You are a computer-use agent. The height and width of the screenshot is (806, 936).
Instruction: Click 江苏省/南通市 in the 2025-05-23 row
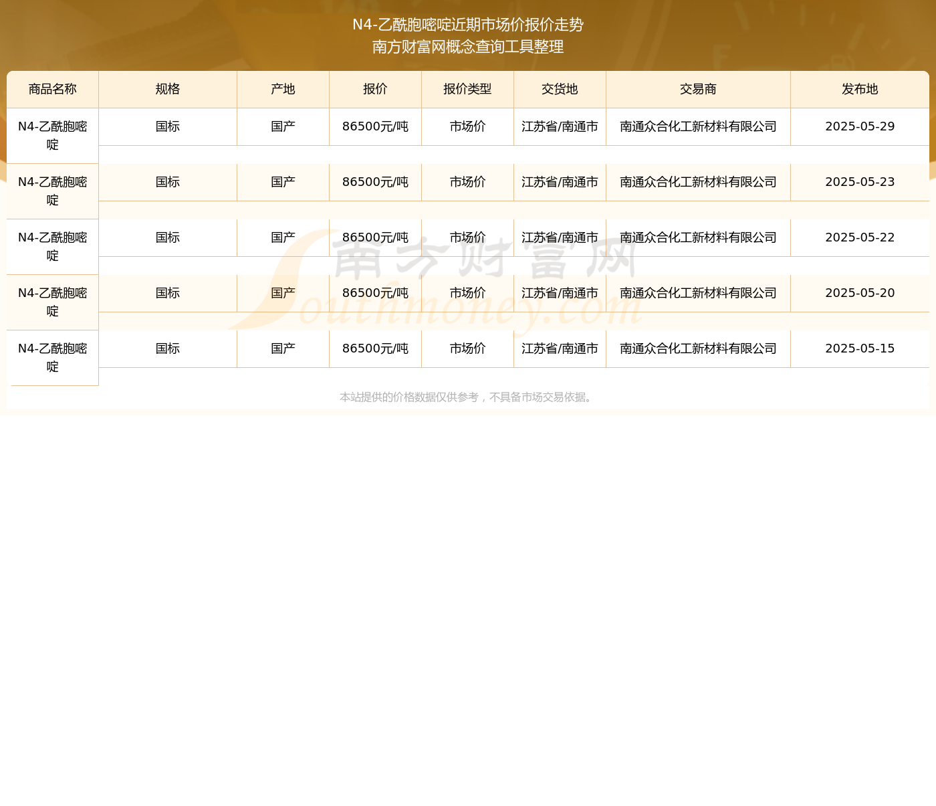pos(560,182)
